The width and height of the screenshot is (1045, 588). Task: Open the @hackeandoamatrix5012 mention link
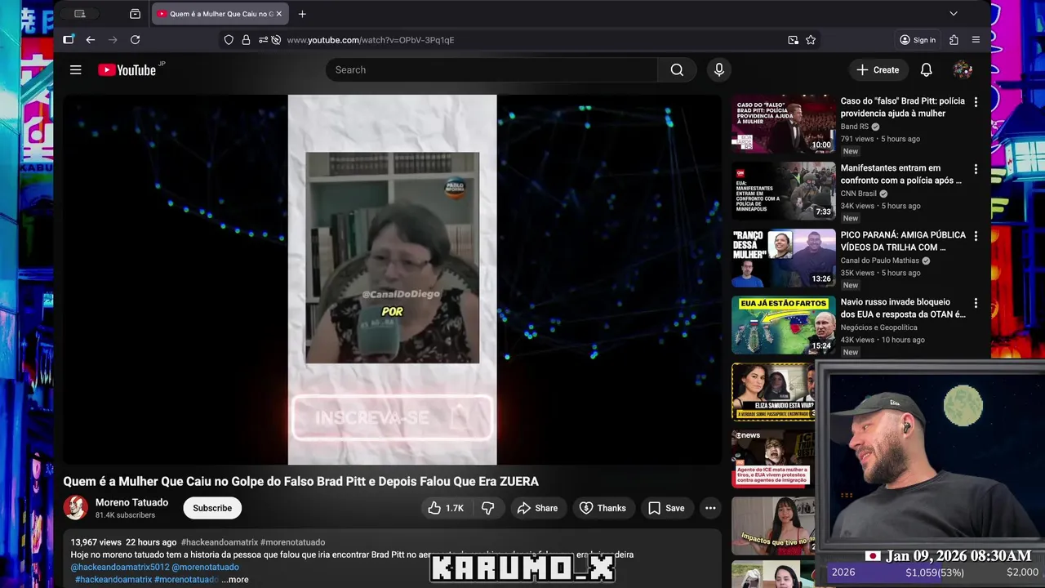coord(119,567)
